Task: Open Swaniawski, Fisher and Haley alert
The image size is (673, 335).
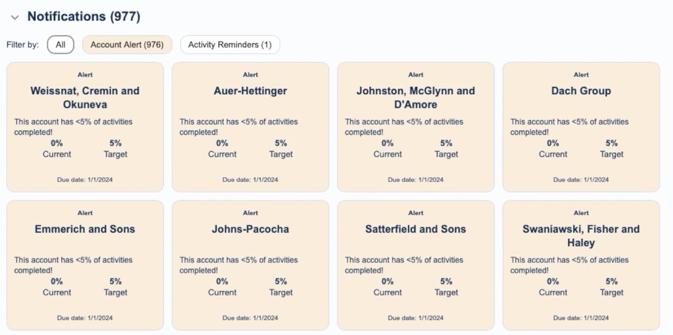Action: [581, 236]
